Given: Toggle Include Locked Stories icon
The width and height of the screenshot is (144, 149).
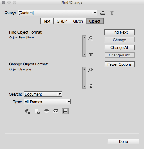Looking at the screenshot, I should pyautogui.click(x=37, y=111).
